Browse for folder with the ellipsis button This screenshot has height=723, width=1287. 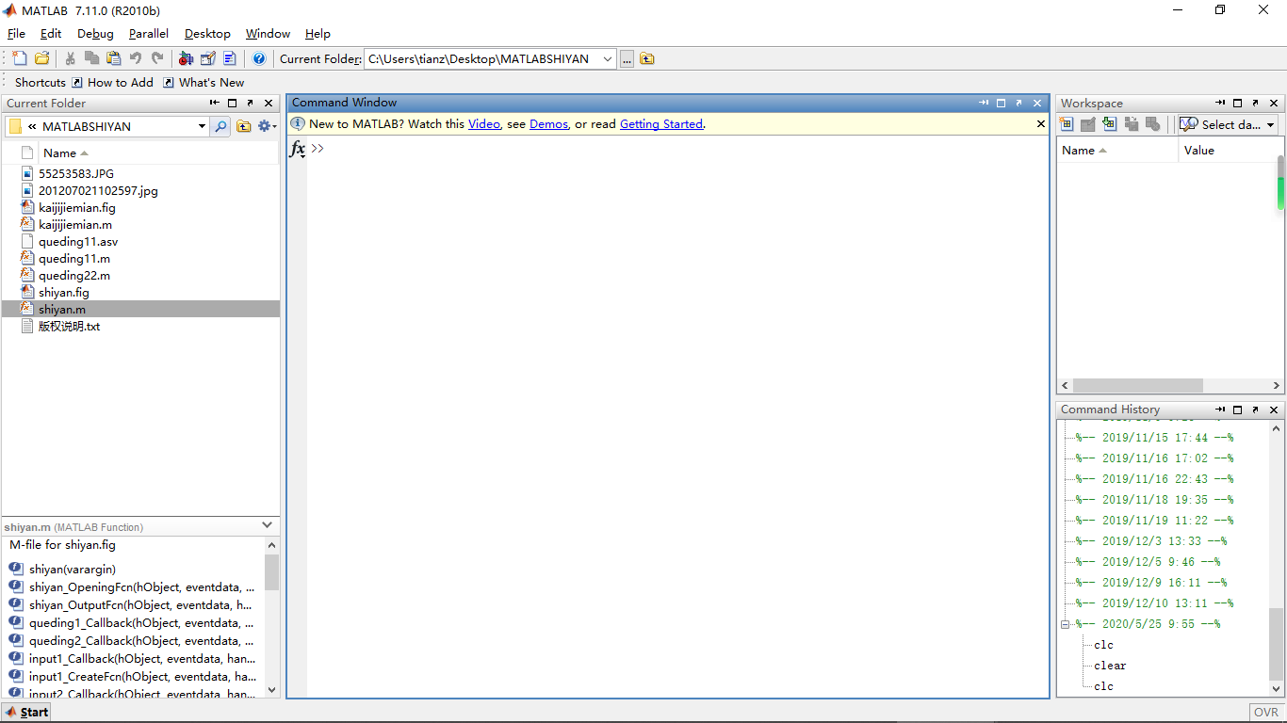pos(627,58)
